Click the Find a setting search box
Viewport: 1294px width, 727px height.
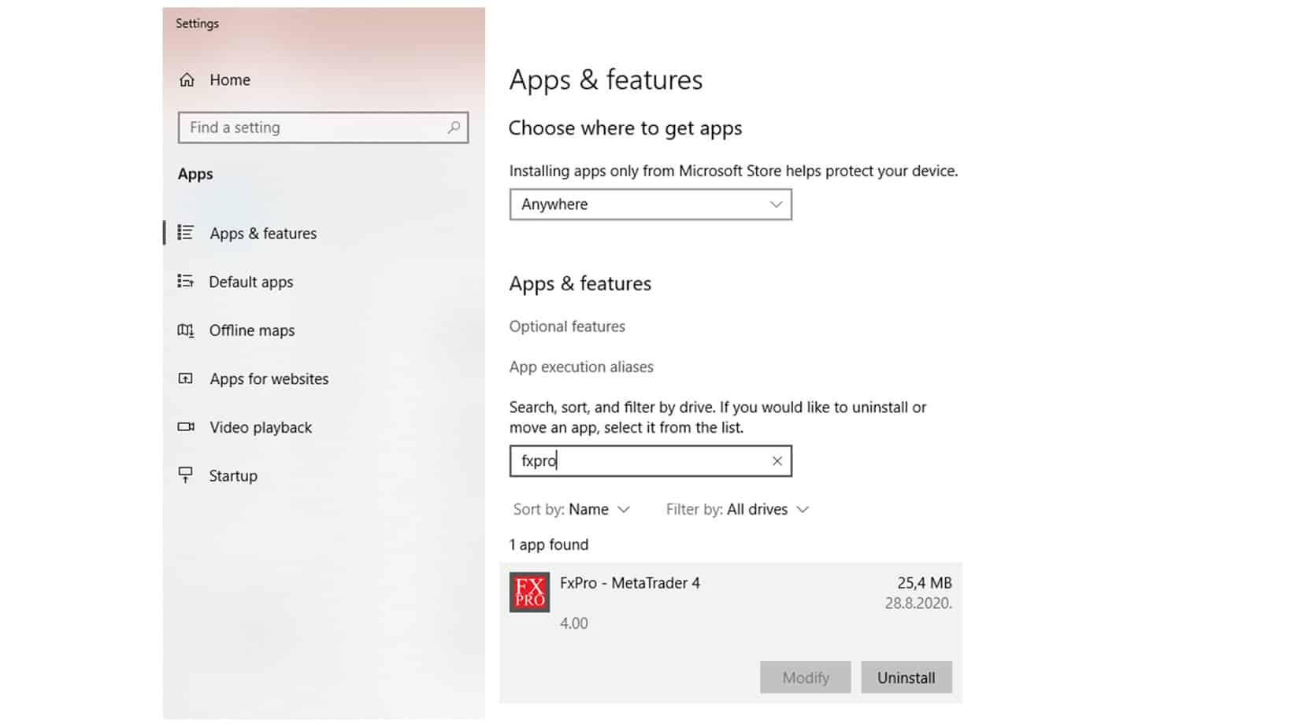(323, 127)
